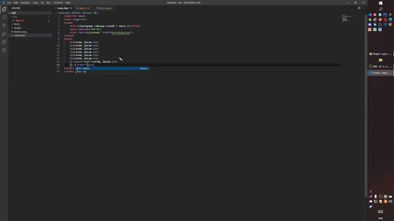394x221 pixels.
Task: Close the index.html tab
Action: click(x=71, y=8)
